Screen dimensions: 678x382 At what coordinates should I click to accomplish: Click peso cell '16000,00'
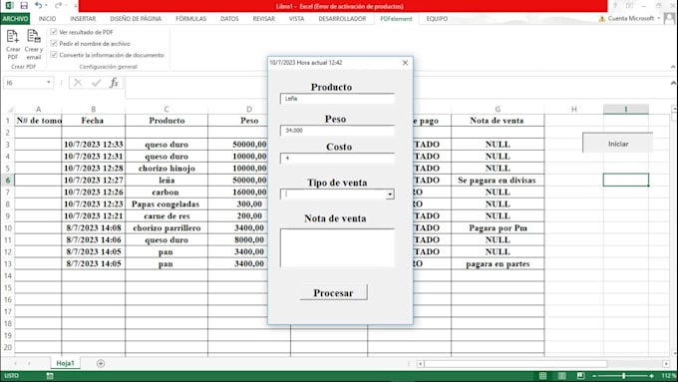(249, 192)
